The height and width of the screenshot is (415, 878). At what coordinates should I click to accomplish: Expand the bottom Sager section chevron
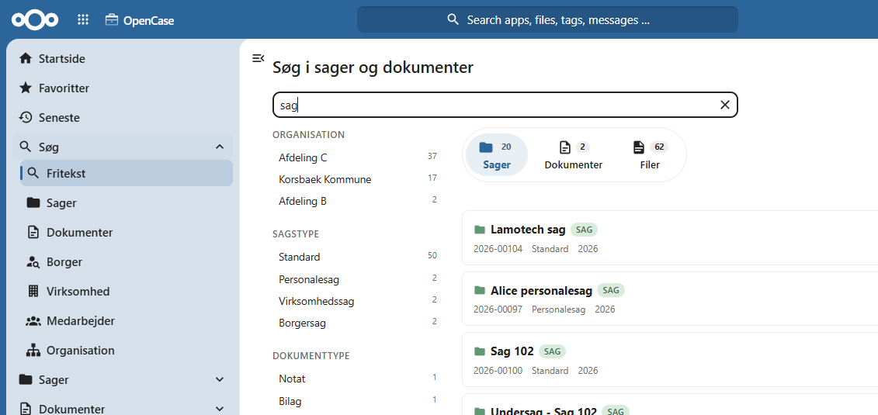pos(220,380)
